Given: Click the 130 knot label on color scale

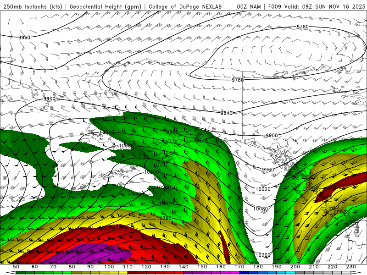Looking at the screenshot, I should coord(165,267).
